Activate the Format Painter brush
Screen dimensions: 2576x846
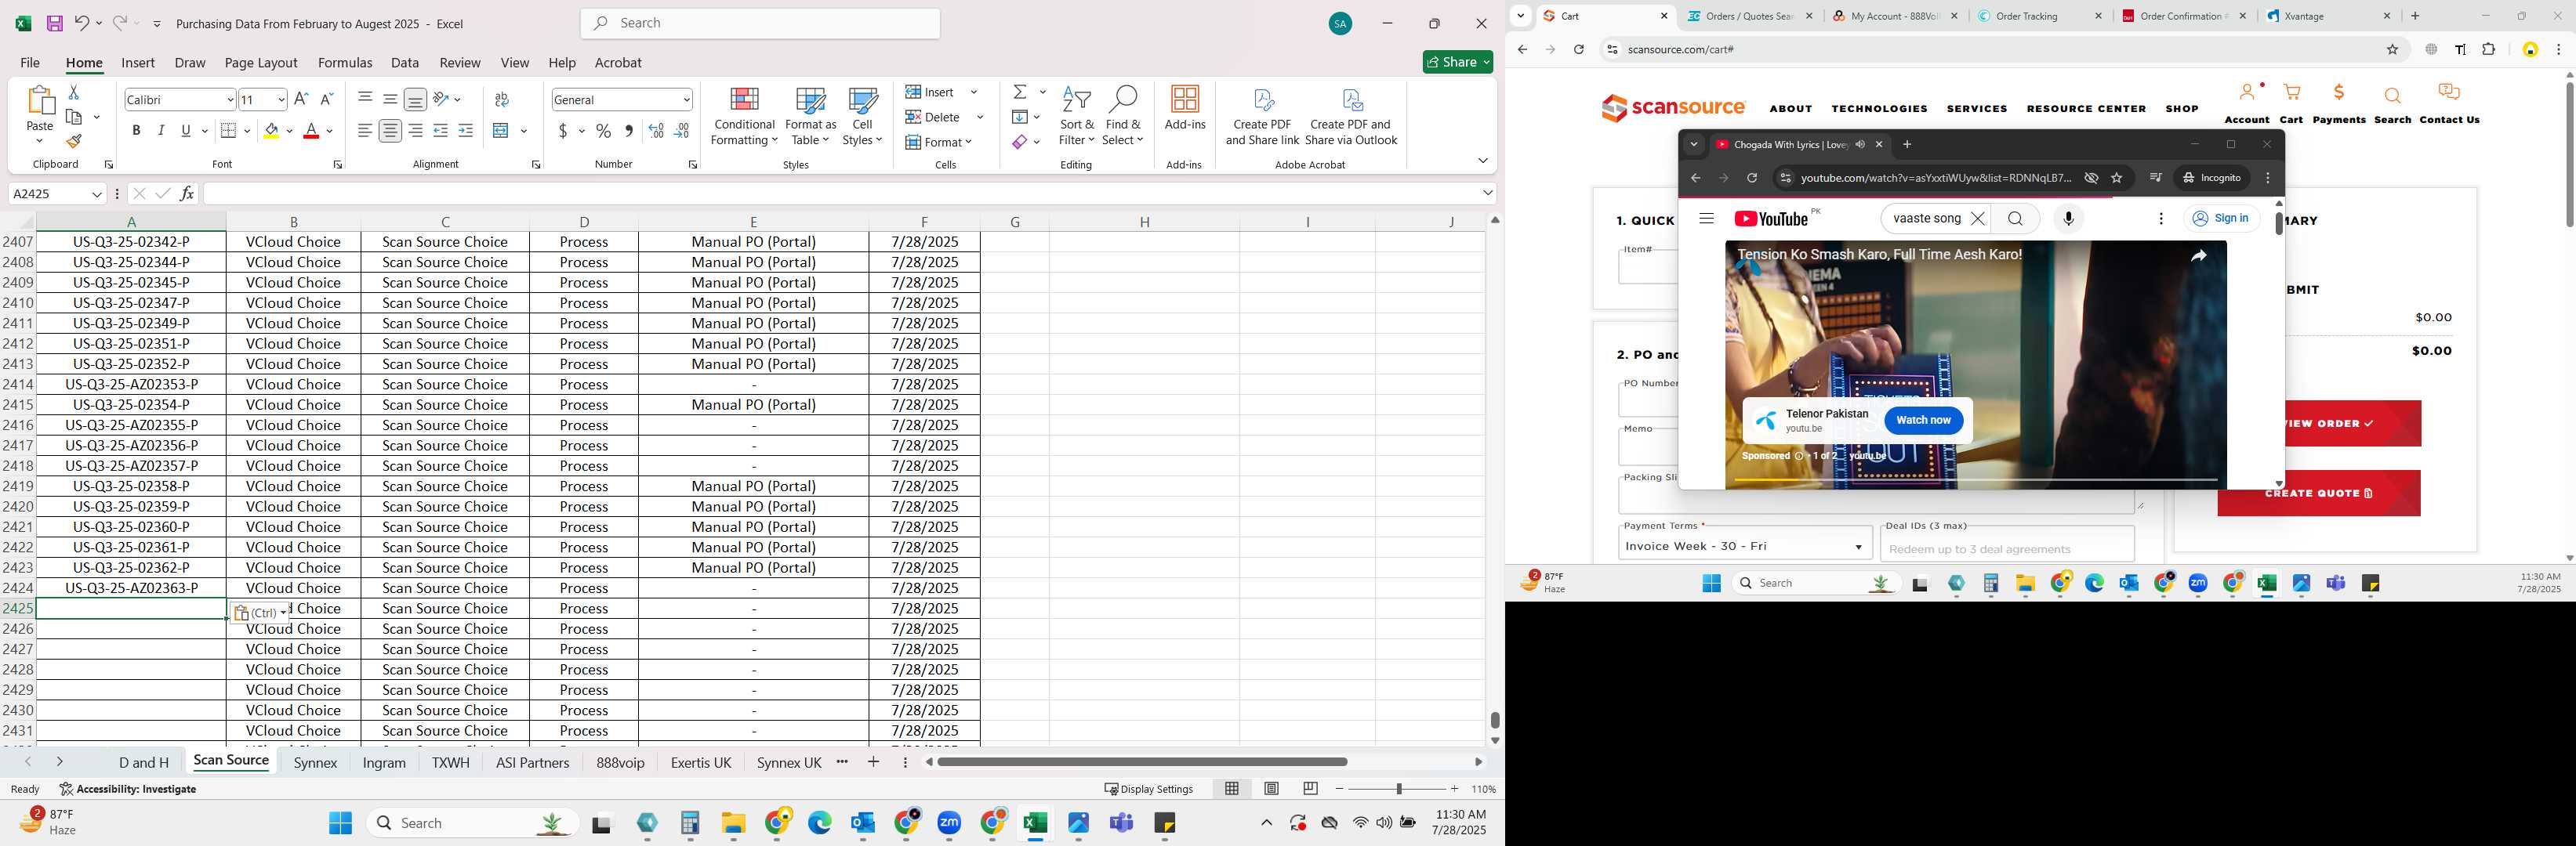(x=74, y=141)
